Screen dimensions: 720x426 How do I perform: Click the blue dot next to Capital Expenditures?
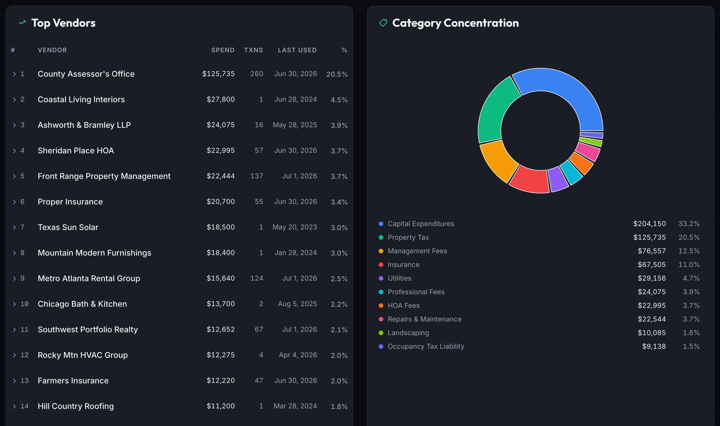381,224
